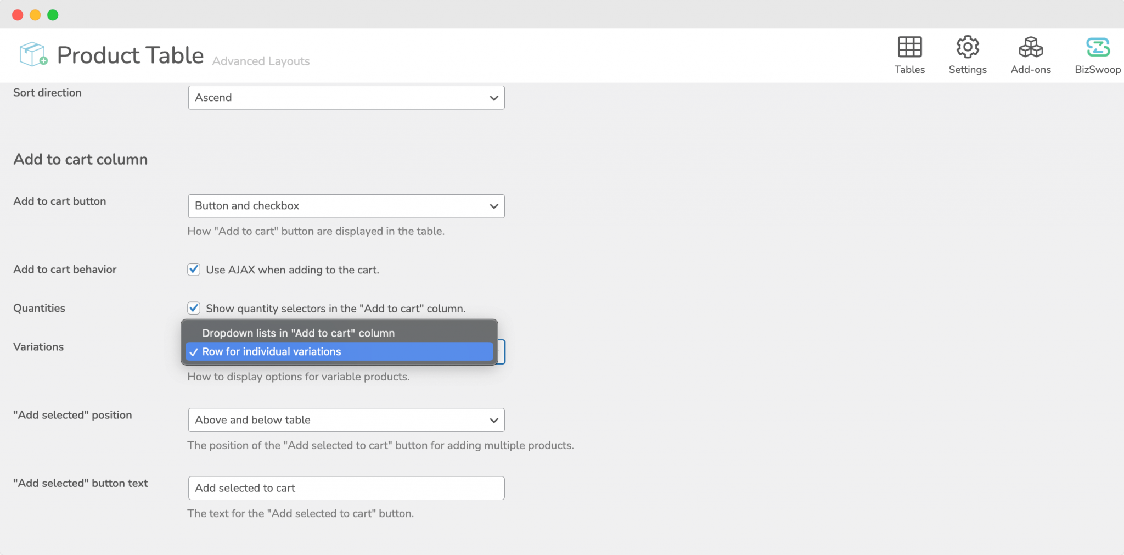Open the Sort direction dropdown
This screenshot has height=555, width=1124.
[x=346, y=97]
